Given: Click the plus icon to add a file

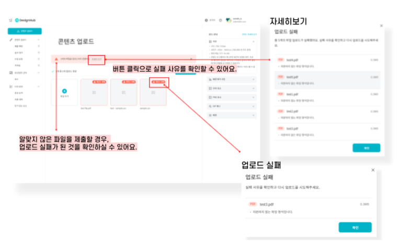Looking at the screenshot, I should (64, 91).
